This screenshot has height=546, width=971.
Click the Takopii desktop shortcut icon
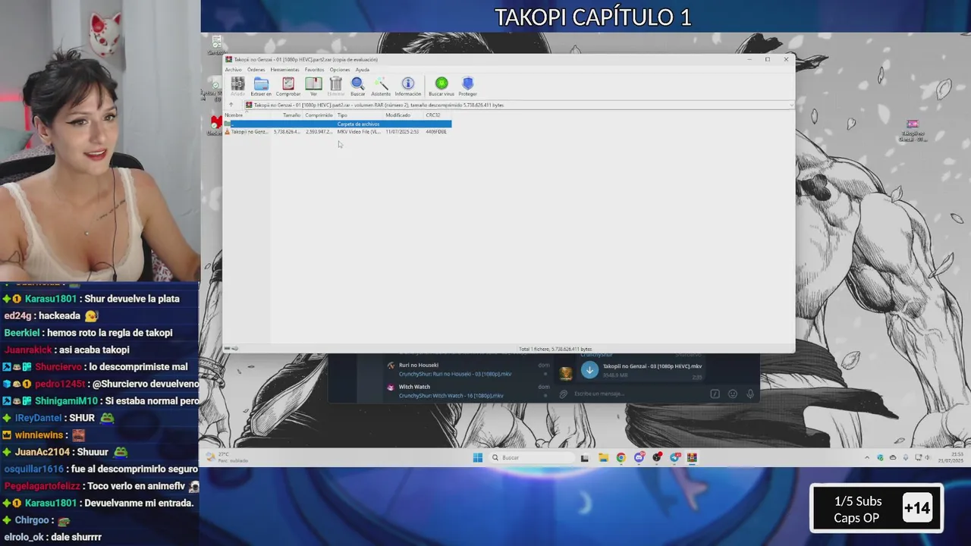tap(913, 130)
